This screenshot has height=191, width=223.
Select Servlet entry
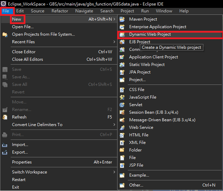tap(170, 105)
